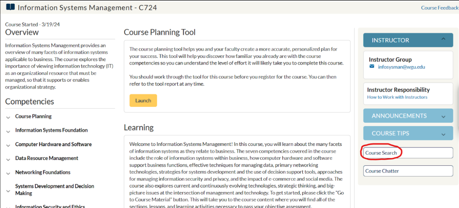This screenshot has width=459, height=208.
Task: Select Information Security and Ethics item
Action: (x=50, y=206)
